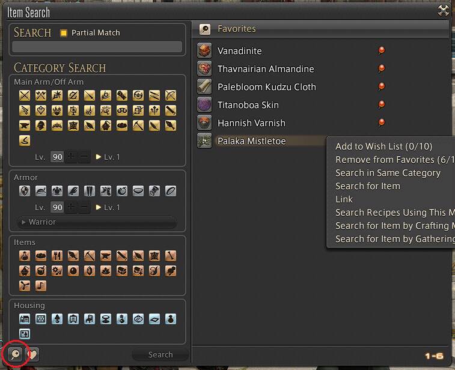455x370 pixels.
Task: Choose the ring accessory category icon
Action: [x=171, y=191]
